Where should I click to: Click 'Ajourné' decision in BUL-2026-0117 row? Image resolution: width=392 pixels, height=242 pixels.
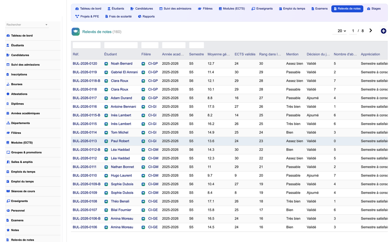tap(313, 98)
